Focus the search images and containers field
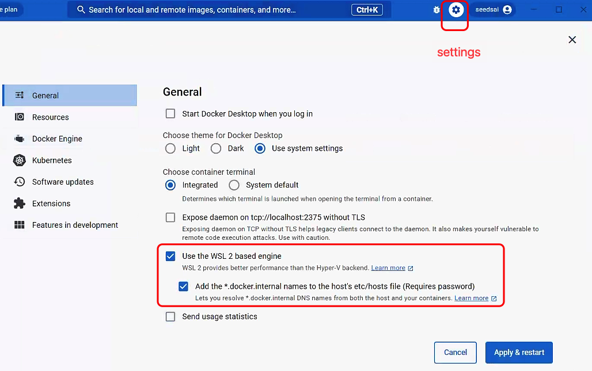Image resolution: width=592 pixels, height=371 pixels. tap(229, 10)
